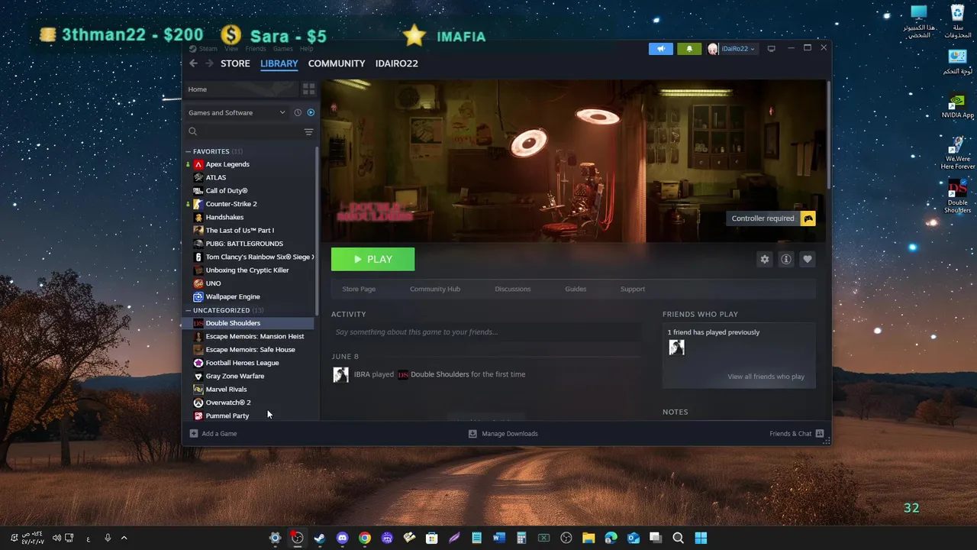Go forward with the navigation arrow
This screenshot has height=550, width=977.
point(210,63)
